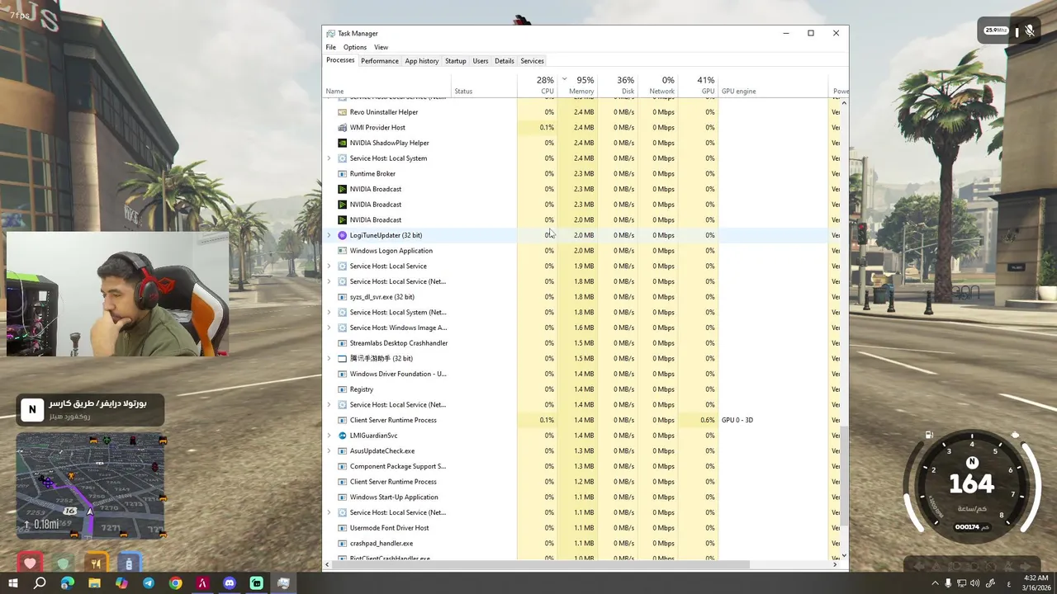
Task: Click the WMI Provider Host icon
Action: pos(343,128)
